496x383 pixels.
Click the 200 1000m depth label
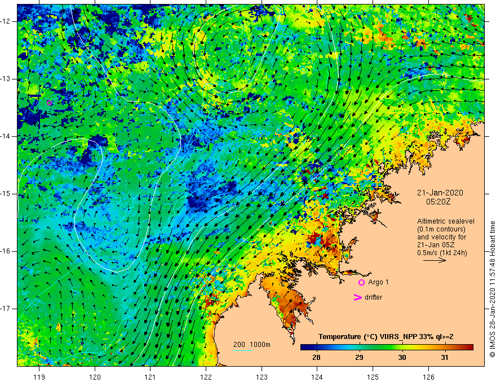pyautogui.click(x=252, y=345)
